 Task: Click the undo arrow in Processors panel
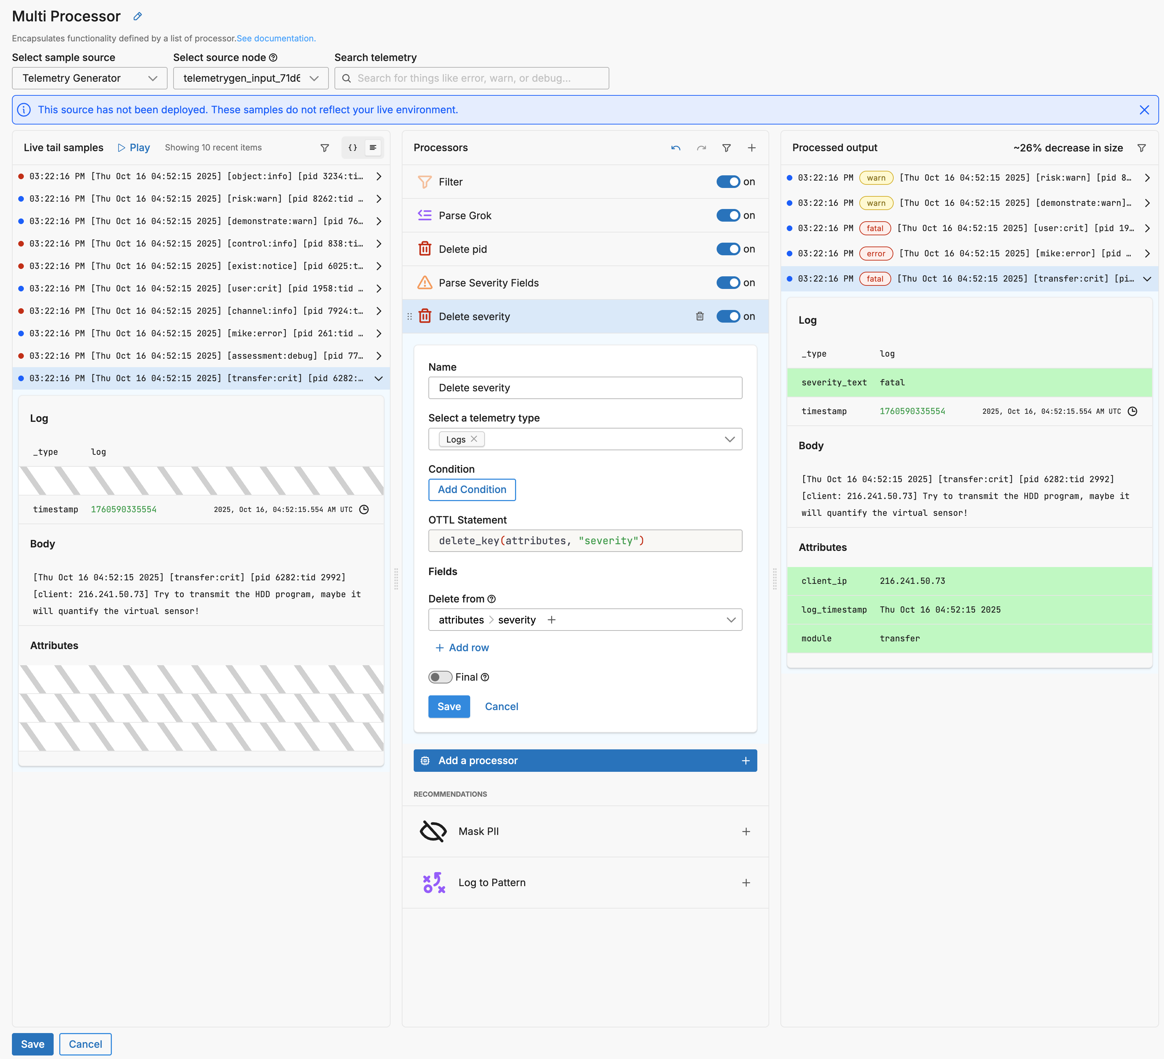pyautogui.click(x=676, y=148)
